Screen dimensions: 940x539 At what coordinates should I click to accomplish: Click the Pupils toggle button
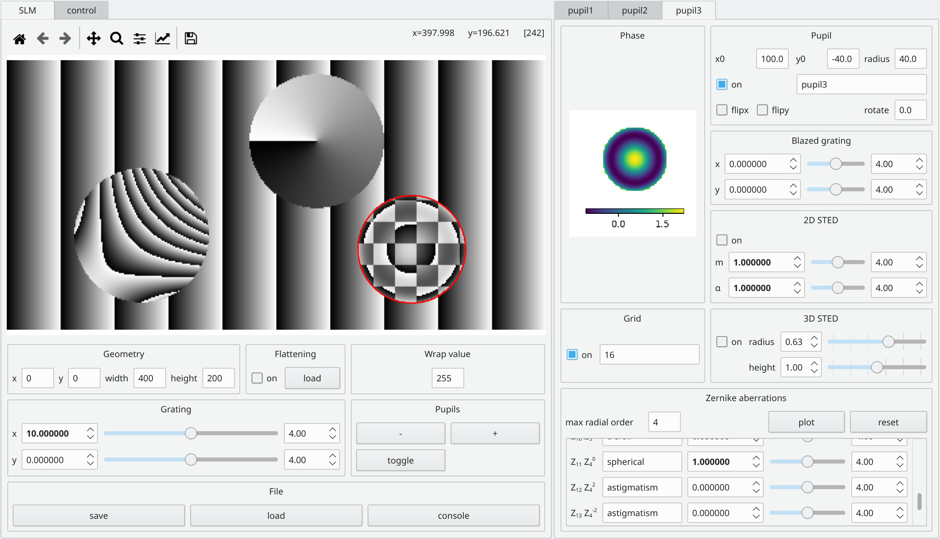coord(400,460)
